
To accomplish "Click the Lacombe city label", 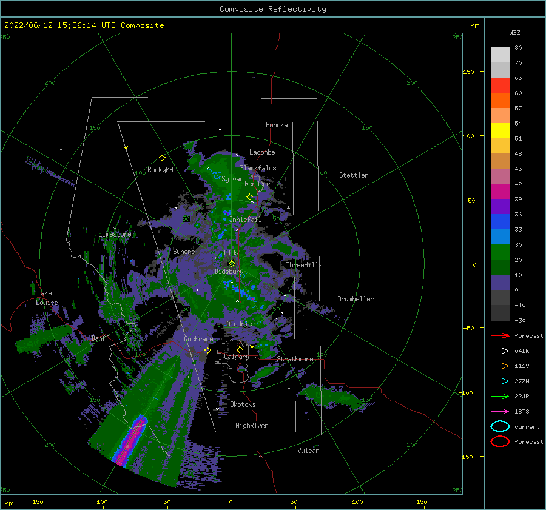I will click(262, 152).
